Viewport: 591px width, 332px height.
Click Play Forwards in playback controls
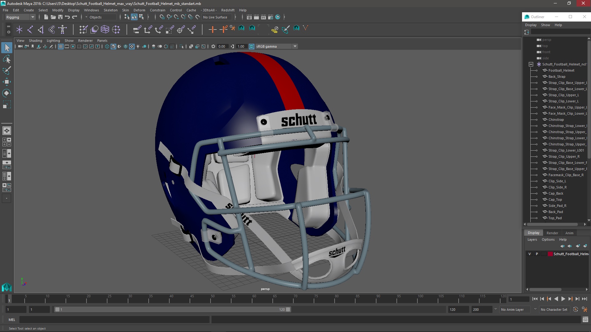click(563, 299)
